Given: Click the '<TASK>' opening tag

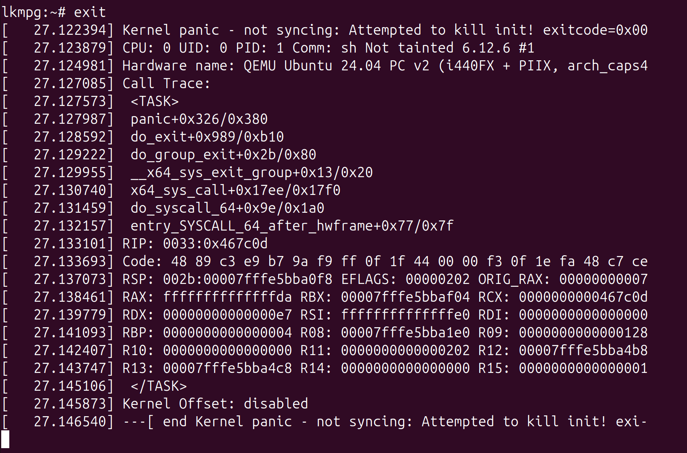Looking at the screenshot, I should tap(154, 101).
